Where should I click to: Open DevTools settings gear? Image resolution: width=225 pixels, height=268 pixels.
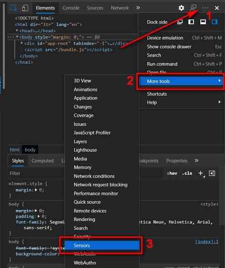coord(182,8)
